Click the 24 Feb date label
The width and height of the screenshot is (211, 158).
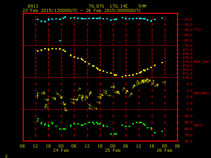(x=61, y=150)
